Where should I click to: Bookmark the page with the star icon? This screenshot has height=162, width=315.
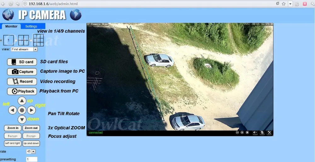[284, 3]
